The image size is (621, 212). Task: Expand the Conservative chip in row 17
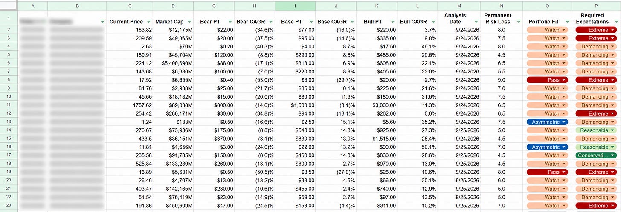pyautogui.click(x=596, y=155)
